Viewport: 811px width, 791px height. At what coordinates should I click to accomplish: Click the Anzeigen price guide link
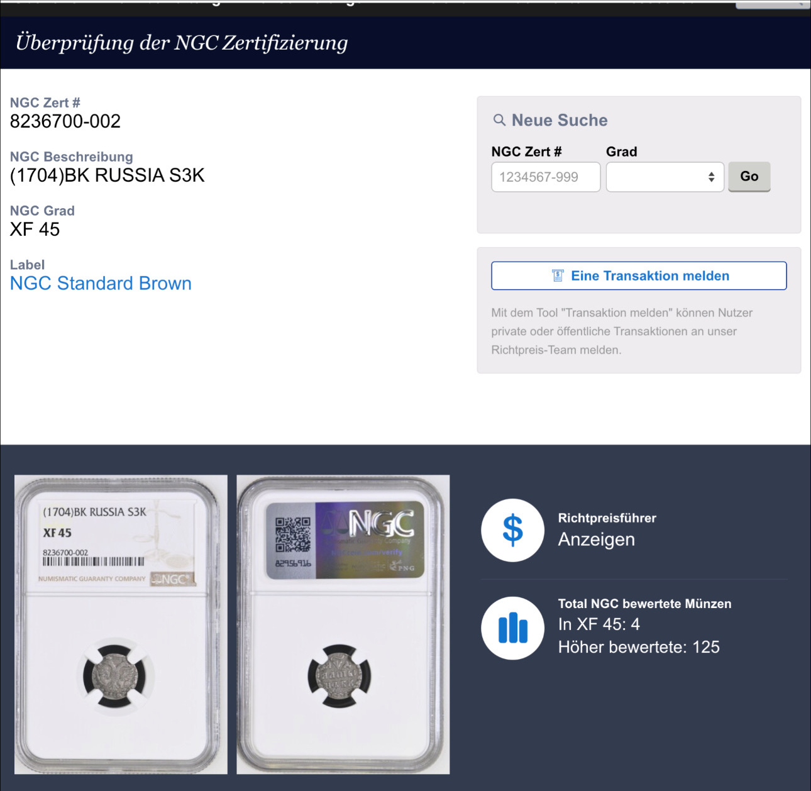[x=597, y=539]
